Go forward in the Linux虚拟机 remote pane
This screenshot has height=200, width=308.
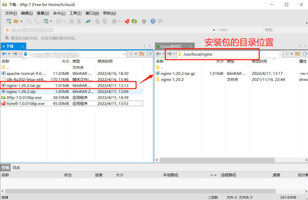[169, 54]
